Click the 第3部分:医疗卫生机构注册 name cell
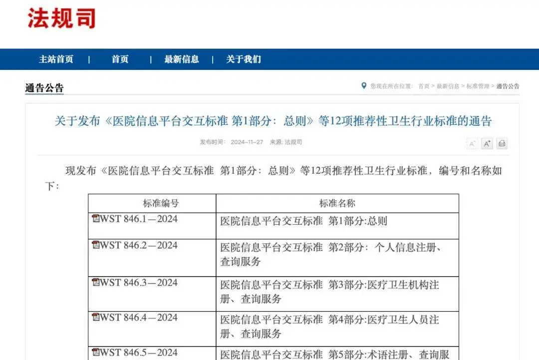The width and height of the screenshot is (539, 360). (x=337, y=294)
